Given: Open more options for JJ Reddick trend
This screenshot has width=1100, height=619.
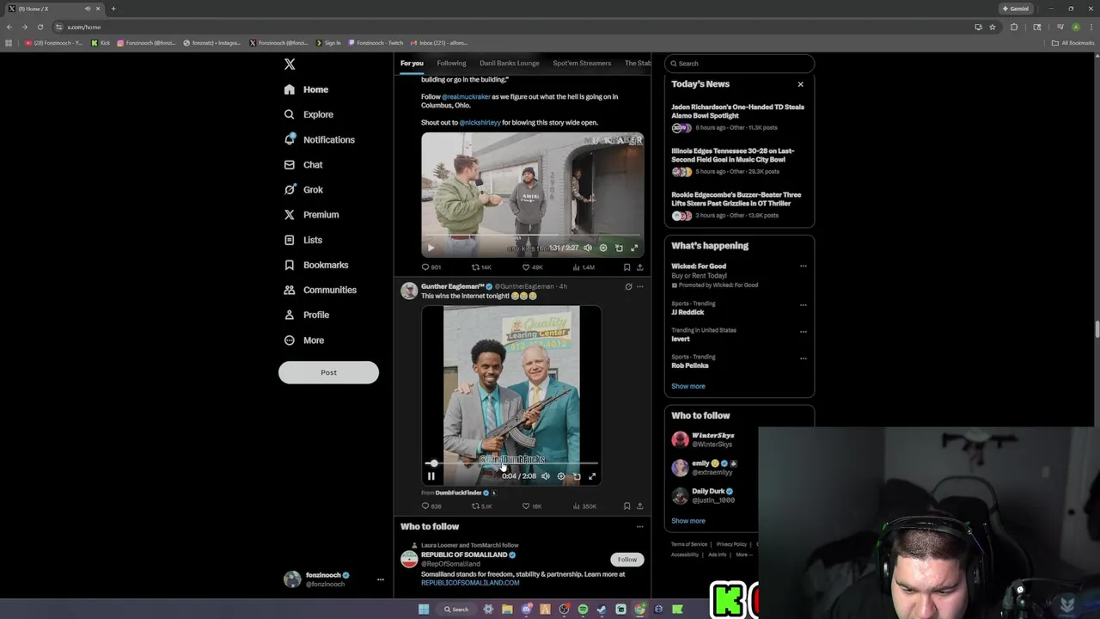Looking at the screenshot, I should click(x=804, y=304).
